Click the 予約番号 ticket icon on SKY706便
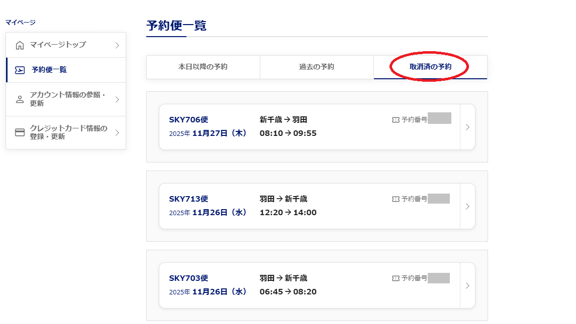576x324 pixels. pyautogui.click(x=396, y=120)
